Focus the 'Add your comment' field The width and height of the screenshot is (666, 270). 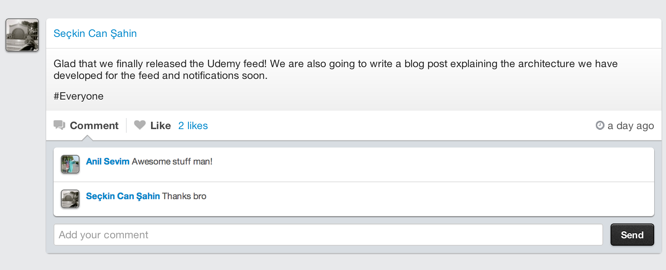pos(328,235)
